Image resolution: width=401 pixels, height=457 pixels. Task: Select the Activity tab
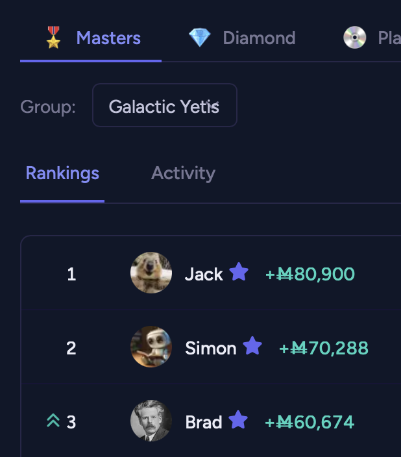point(183,173)
